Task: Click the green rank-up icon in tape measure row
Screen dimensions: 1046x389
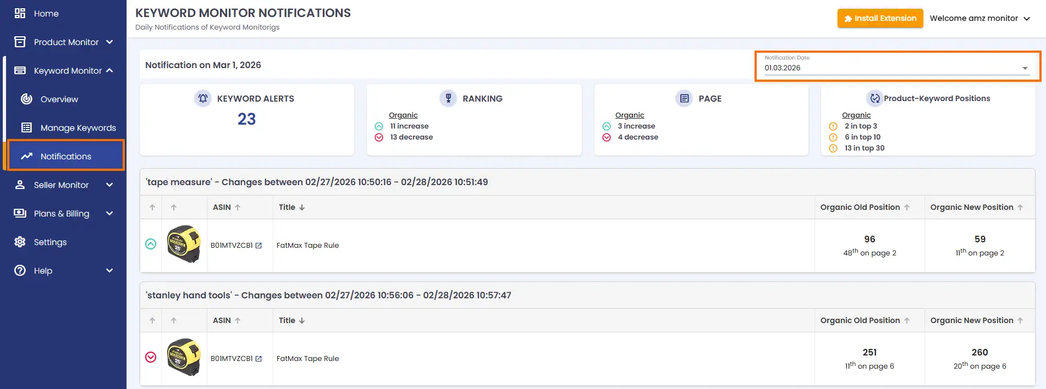Action: [x=151, y=244]
